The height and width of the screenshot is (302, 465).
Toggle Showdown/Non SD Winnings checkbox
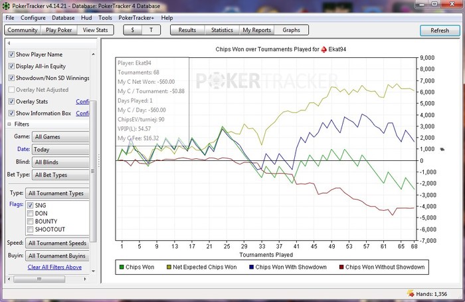click(11, 78)
